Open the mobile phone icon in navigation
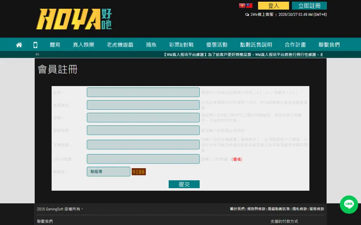The width and height of the screenshot is (361, 225). click(x=35, y=45)
